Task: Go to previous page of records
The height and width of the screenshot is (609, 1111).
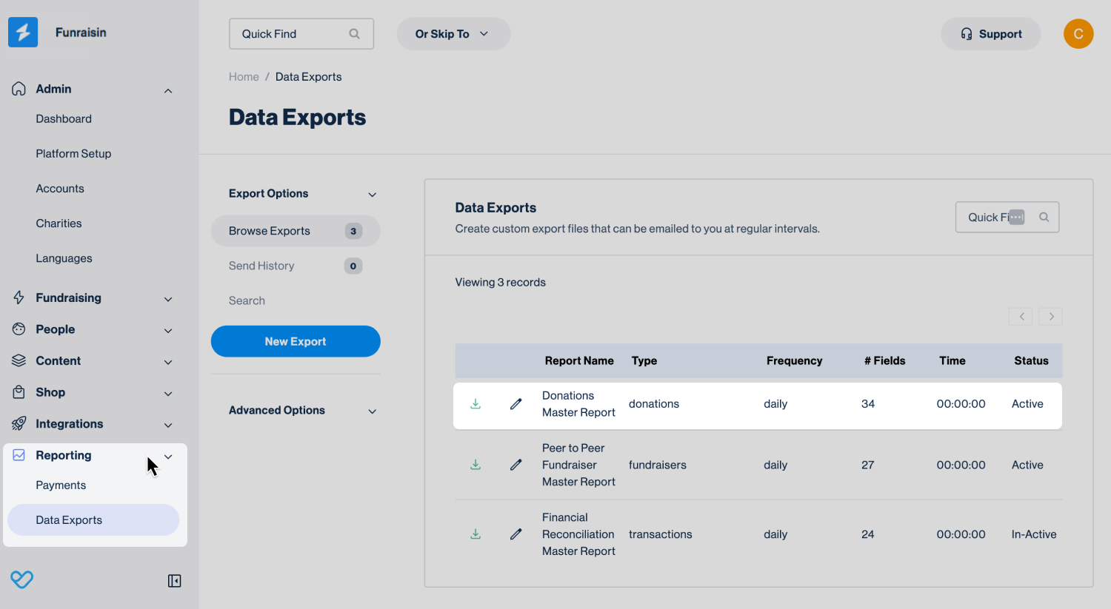Action: click(1021, 317)
